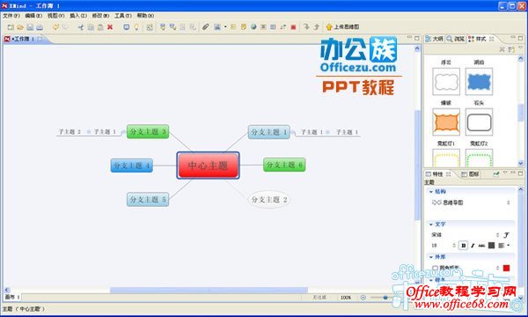Click the 100% zoom value
Screen dimensions: 528x317
346,298
